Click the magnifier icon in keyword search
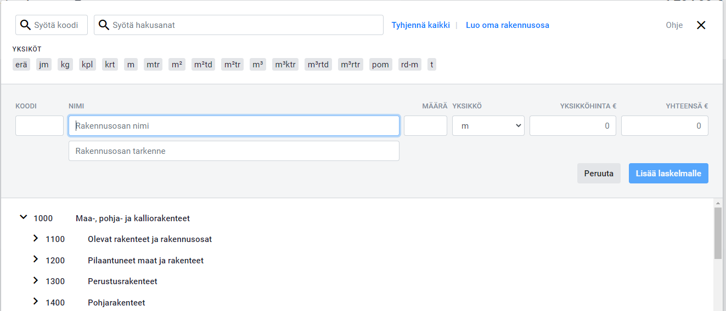Screen dimensions: 726x311 pyautogui.click(x=103, y=25)
